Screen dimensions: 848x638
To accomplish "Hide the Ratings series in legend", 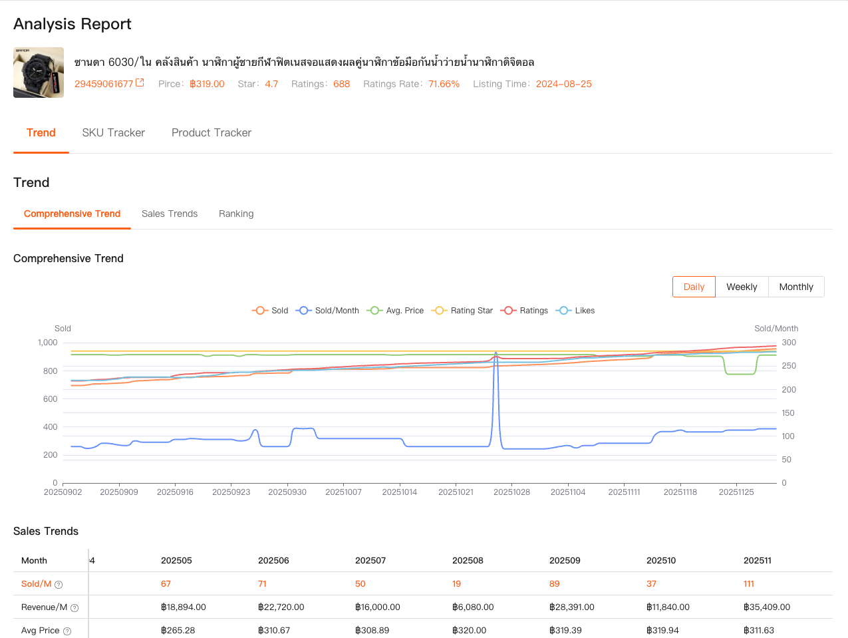I will tap(525, 311).
